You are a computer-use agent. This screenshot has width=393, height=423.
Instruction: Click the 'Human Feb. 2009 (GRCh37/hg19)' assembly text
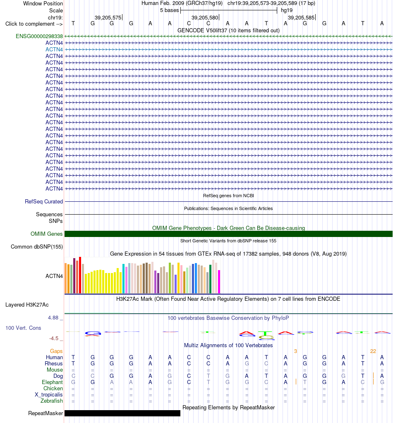tap(182, 3)
